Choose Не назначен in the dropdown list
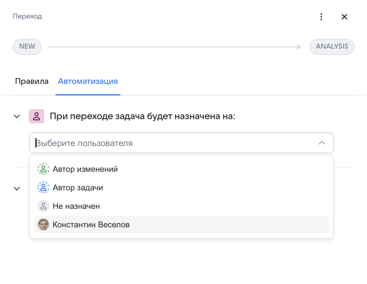Image resolution: width=367 pixels, height=284 pixels. (x=76, y=206)
